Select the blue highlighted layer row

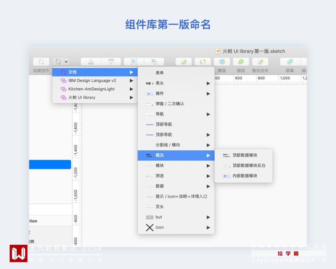[50, 164]
